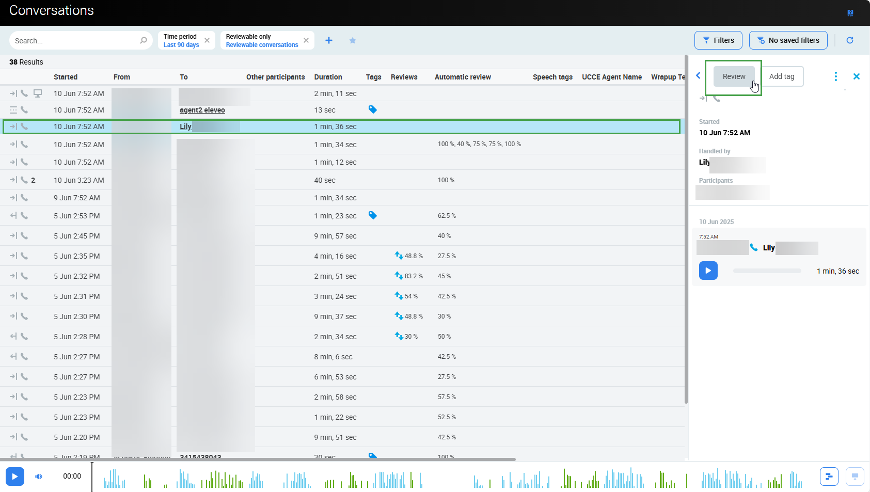The height and width of the screenshot is (492, 870).
Task: Remove the Reviewable only filter chip
Action: pyautogui.click(x=306, y=40)
